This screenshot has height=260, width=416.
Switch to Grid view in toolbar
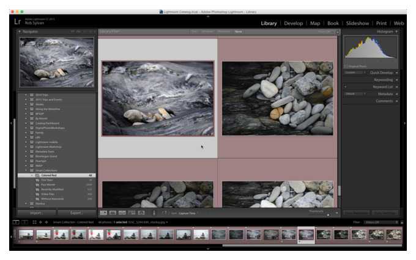(103, 213)
